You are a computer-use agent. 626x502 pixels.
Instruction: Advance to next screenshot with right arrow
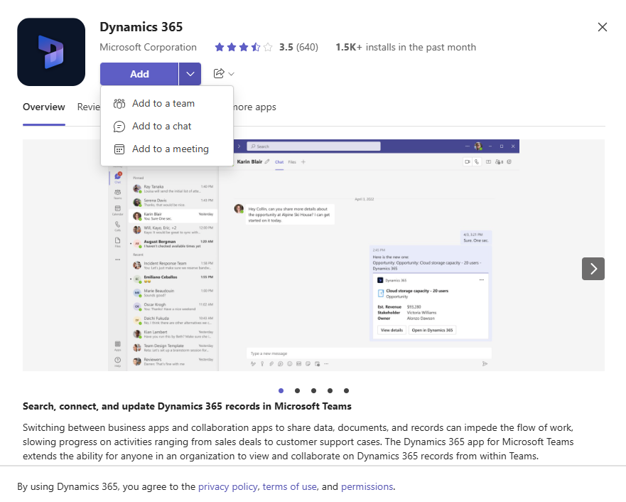click(593, 269)
